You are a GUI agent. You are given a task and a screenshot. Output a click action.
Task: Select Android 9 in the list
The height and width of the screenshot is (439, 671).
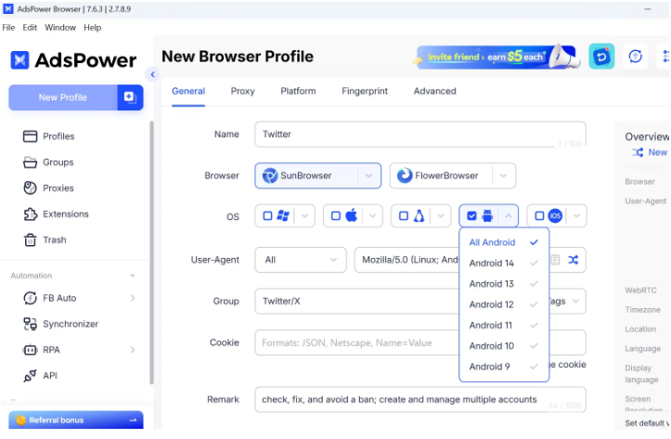[504, 368]
